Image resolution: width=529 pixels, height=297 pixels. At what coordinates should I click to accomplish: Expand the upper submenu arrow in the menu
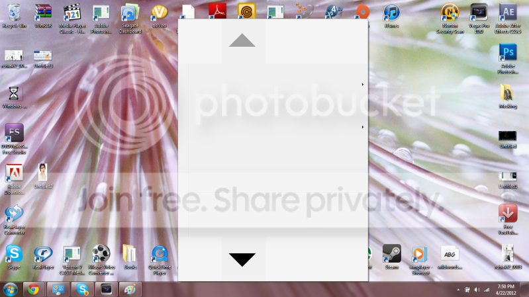point(363,85)
